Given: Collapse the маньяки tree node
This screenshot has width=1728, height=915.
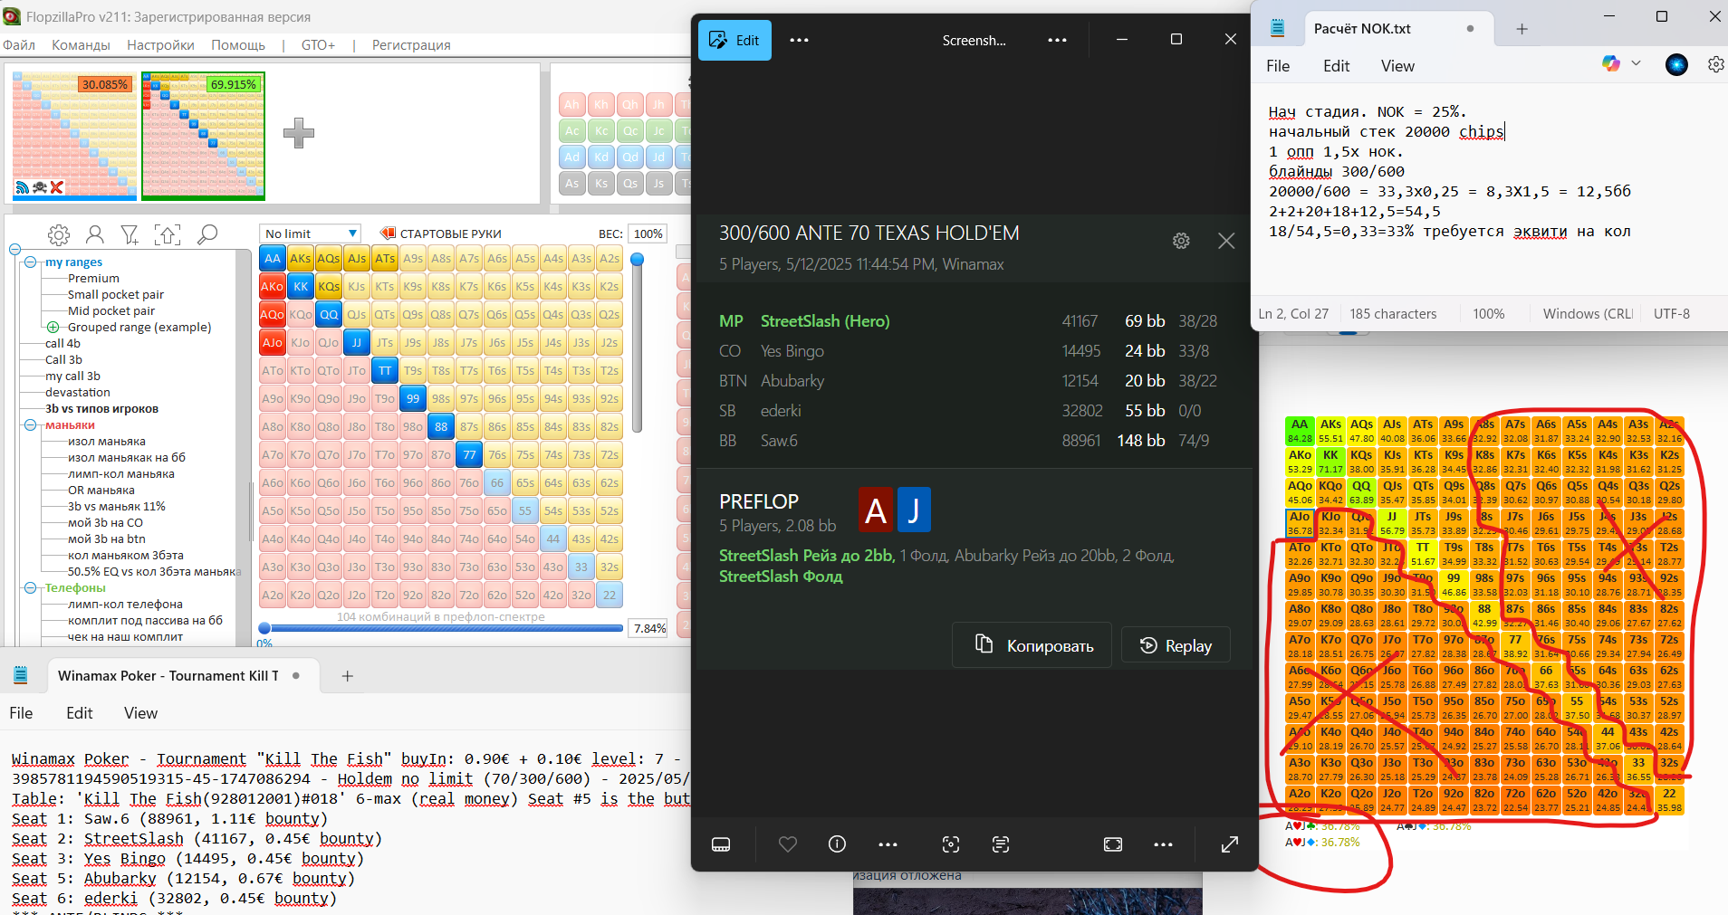Looking at the screenshot, I should tap(30, 425).
